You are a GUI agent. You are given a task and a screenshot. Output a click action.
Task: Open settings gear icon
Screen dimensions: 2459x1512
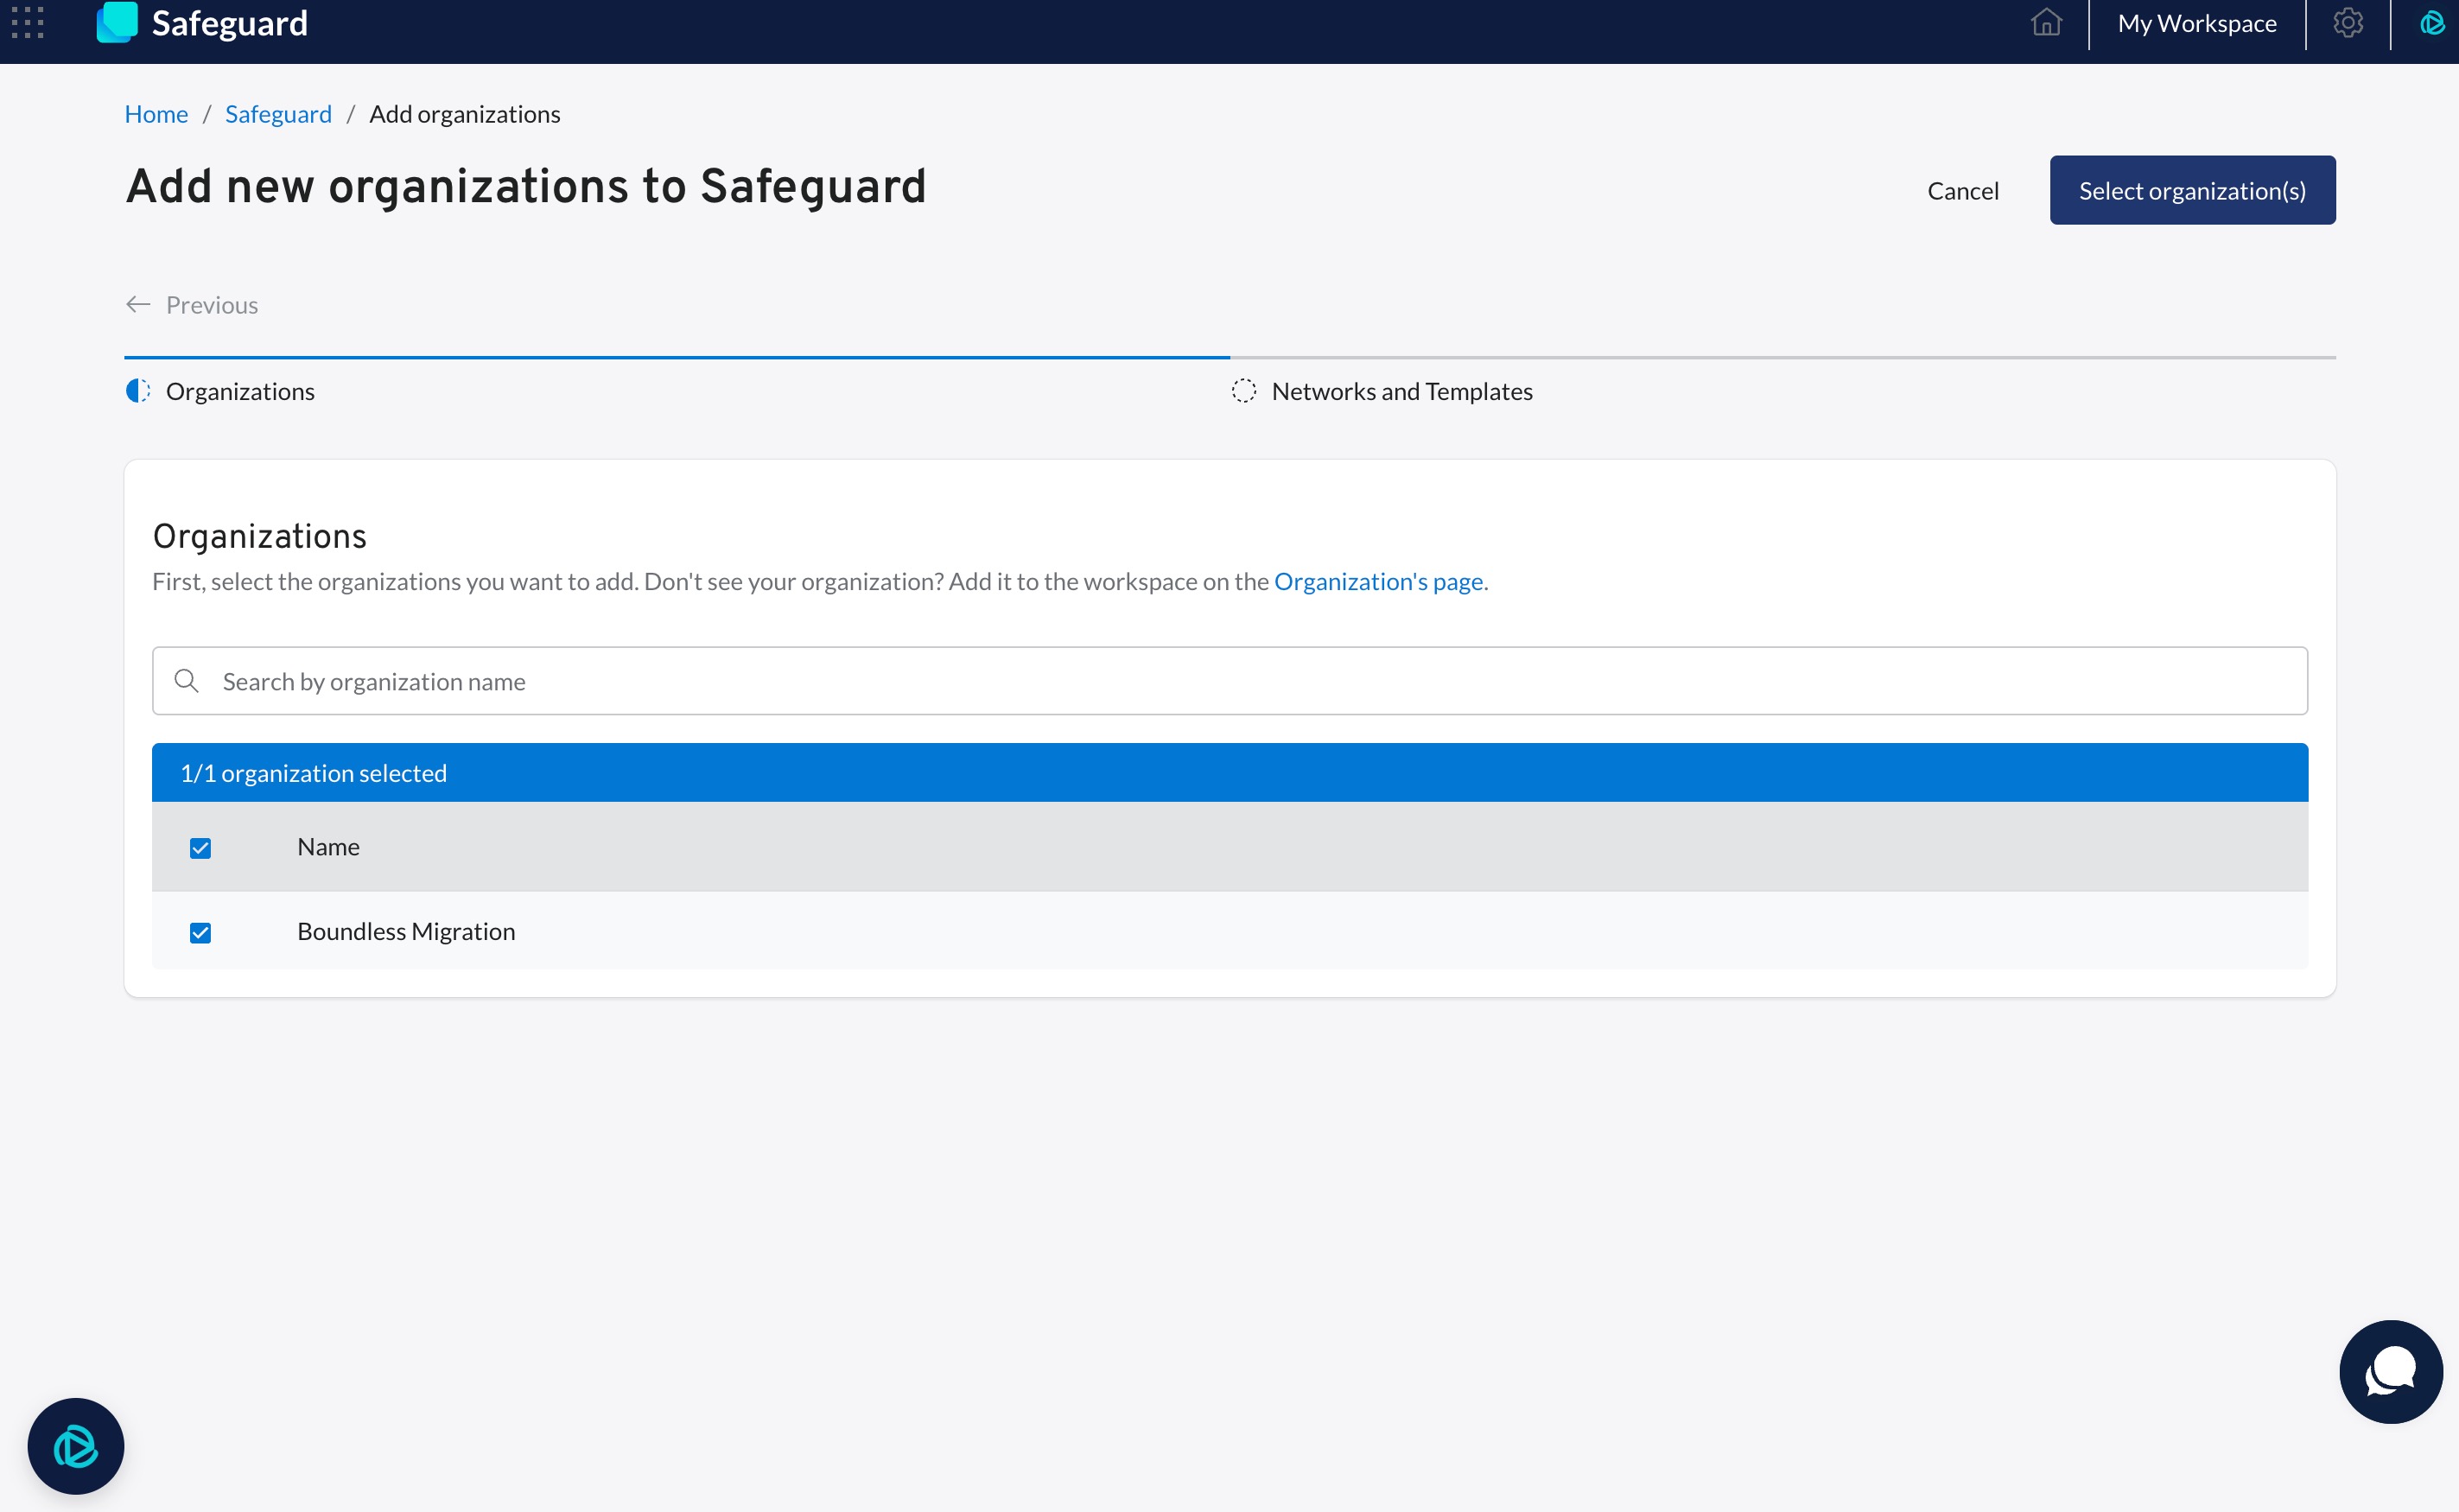2348,22
